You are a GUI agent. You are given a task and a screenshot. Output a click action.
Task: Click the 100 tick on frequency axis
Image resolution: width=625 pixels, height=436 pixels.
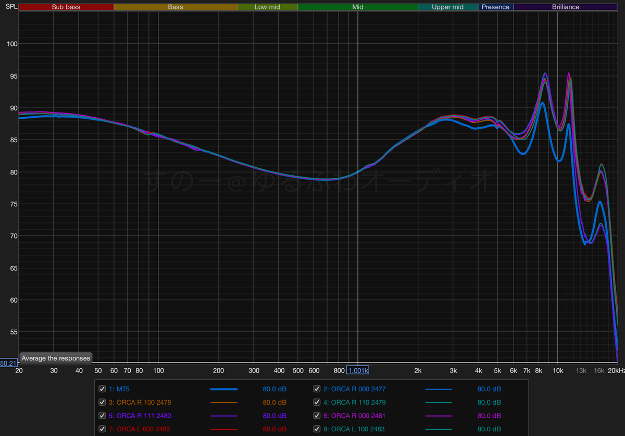click(x=158, y=370)
